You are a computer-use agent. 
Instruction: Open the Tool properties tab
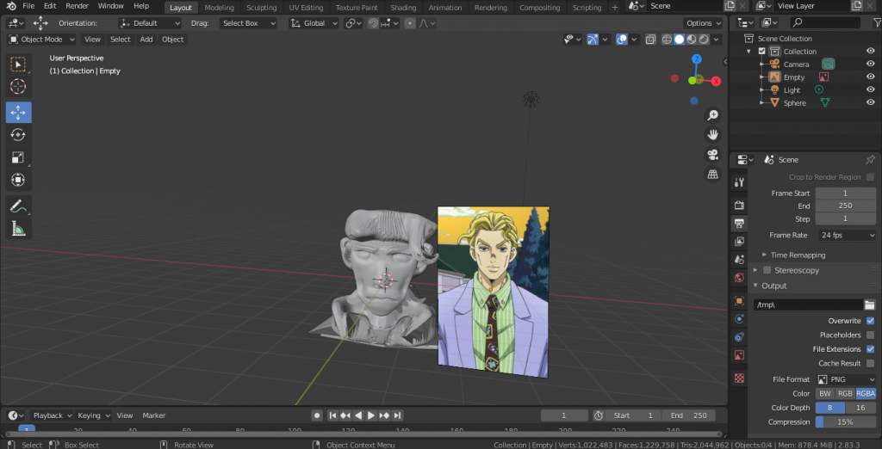[x=739, y=182]
